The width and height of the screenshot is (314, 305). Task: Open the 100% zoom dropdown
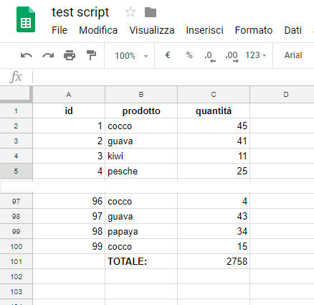tap(131, 56)
